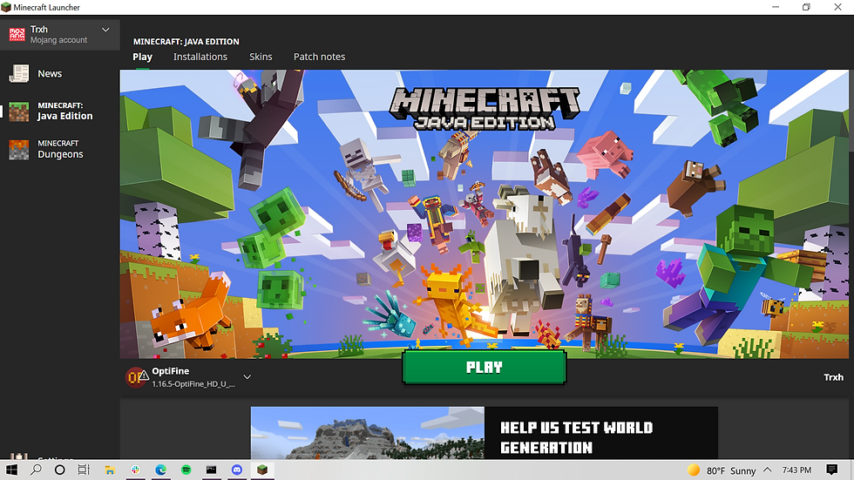Switch to Slack on the taskbar
Viewport: 854px width, 480px height.
tap(135, 470)
